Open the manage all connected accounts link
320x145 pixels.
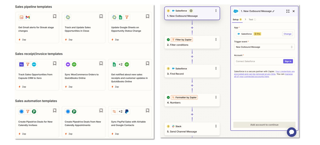[263, 75]
